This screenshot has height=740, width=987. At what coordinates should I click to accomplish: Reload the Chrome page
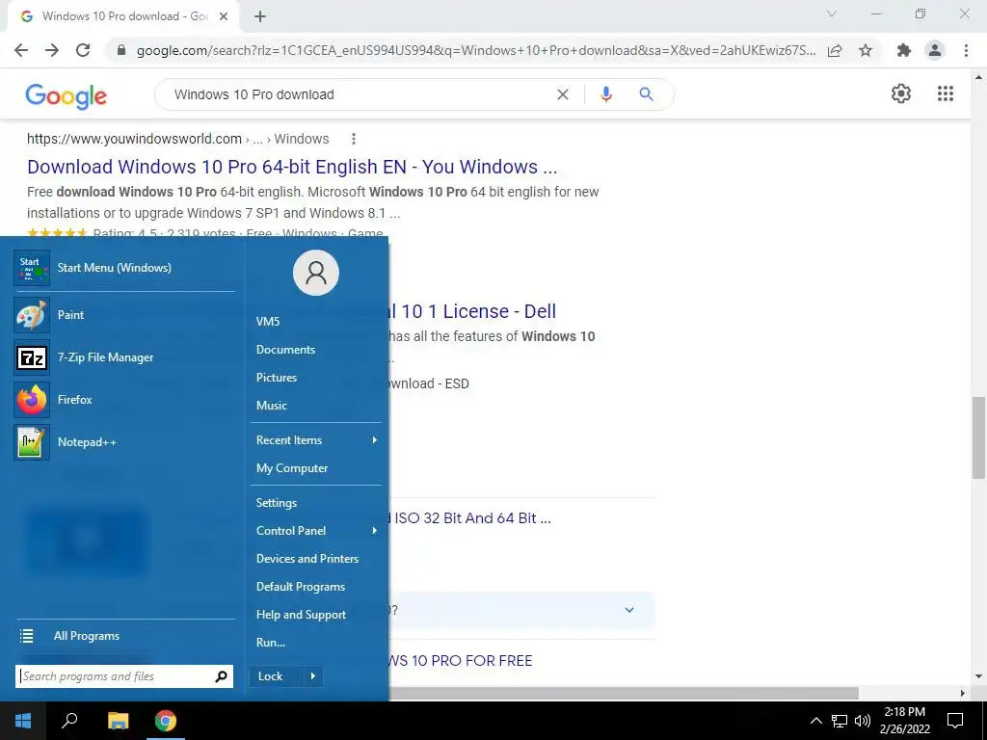[x=83, y=50]
